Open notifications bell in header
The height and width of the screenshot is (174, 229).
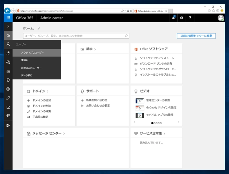[x=173, y=18]
